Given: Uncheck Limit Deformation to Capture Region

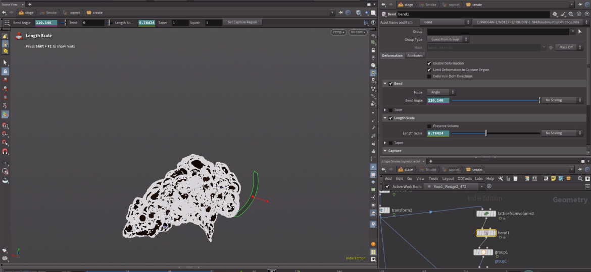Looking at the screenshot, I should (x=429, y=70).
